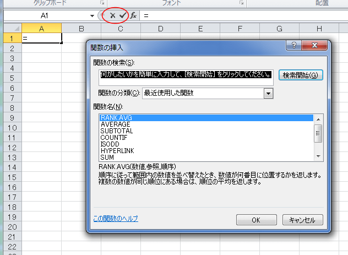The image size is (348, 255).
Task: Click cell A1 containing the equals sign
Action: click(41, 38)
